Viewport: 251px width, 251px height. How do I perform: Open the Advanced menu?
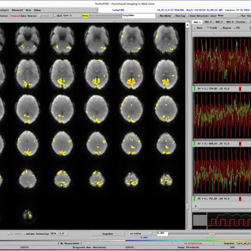click(17, 10)
